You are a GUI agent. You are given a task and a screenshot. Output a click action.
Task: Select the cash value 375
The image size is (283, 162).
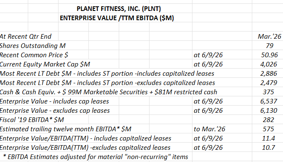click(x=268, y=92)
